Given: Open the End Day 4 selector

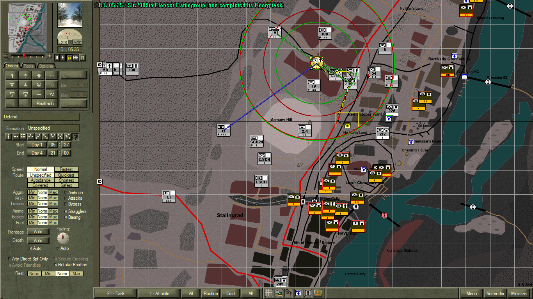Looking at the screenshot, I should click(37, 153).
